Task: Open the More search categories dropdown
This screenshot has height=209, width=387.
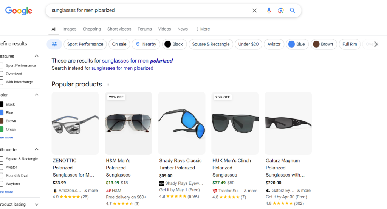Action: 203,29
